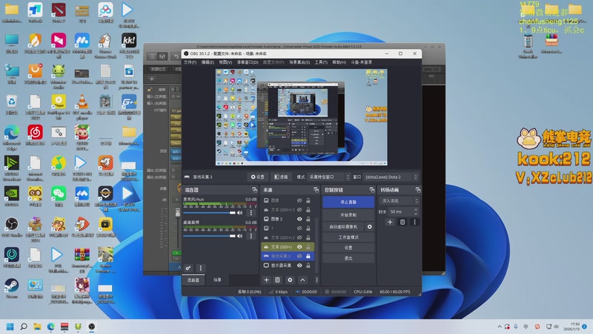This screenshot has height=334, width=593.
Task: Click Monster Audio list view icon
Action: pyautogui.click(x=152, y=56)
